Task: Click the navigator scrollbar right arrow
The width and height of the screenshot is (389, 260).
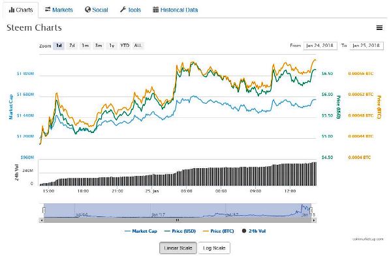Action: click(314, 220)
